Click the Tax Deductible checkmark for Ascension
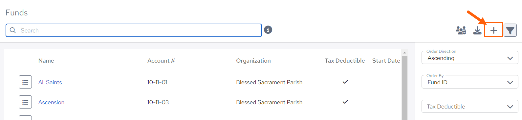 point(345,102)
